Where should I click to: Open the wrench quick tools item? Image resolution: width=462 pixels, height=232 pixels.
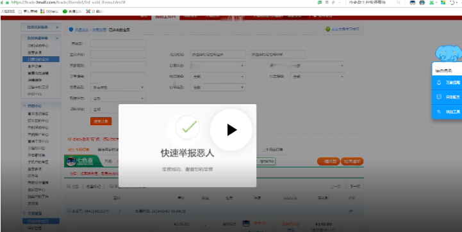click(x=447, y=112)
